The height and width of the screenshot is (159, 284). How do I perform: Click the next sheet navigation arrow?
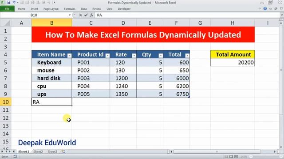tap(10, 151)
